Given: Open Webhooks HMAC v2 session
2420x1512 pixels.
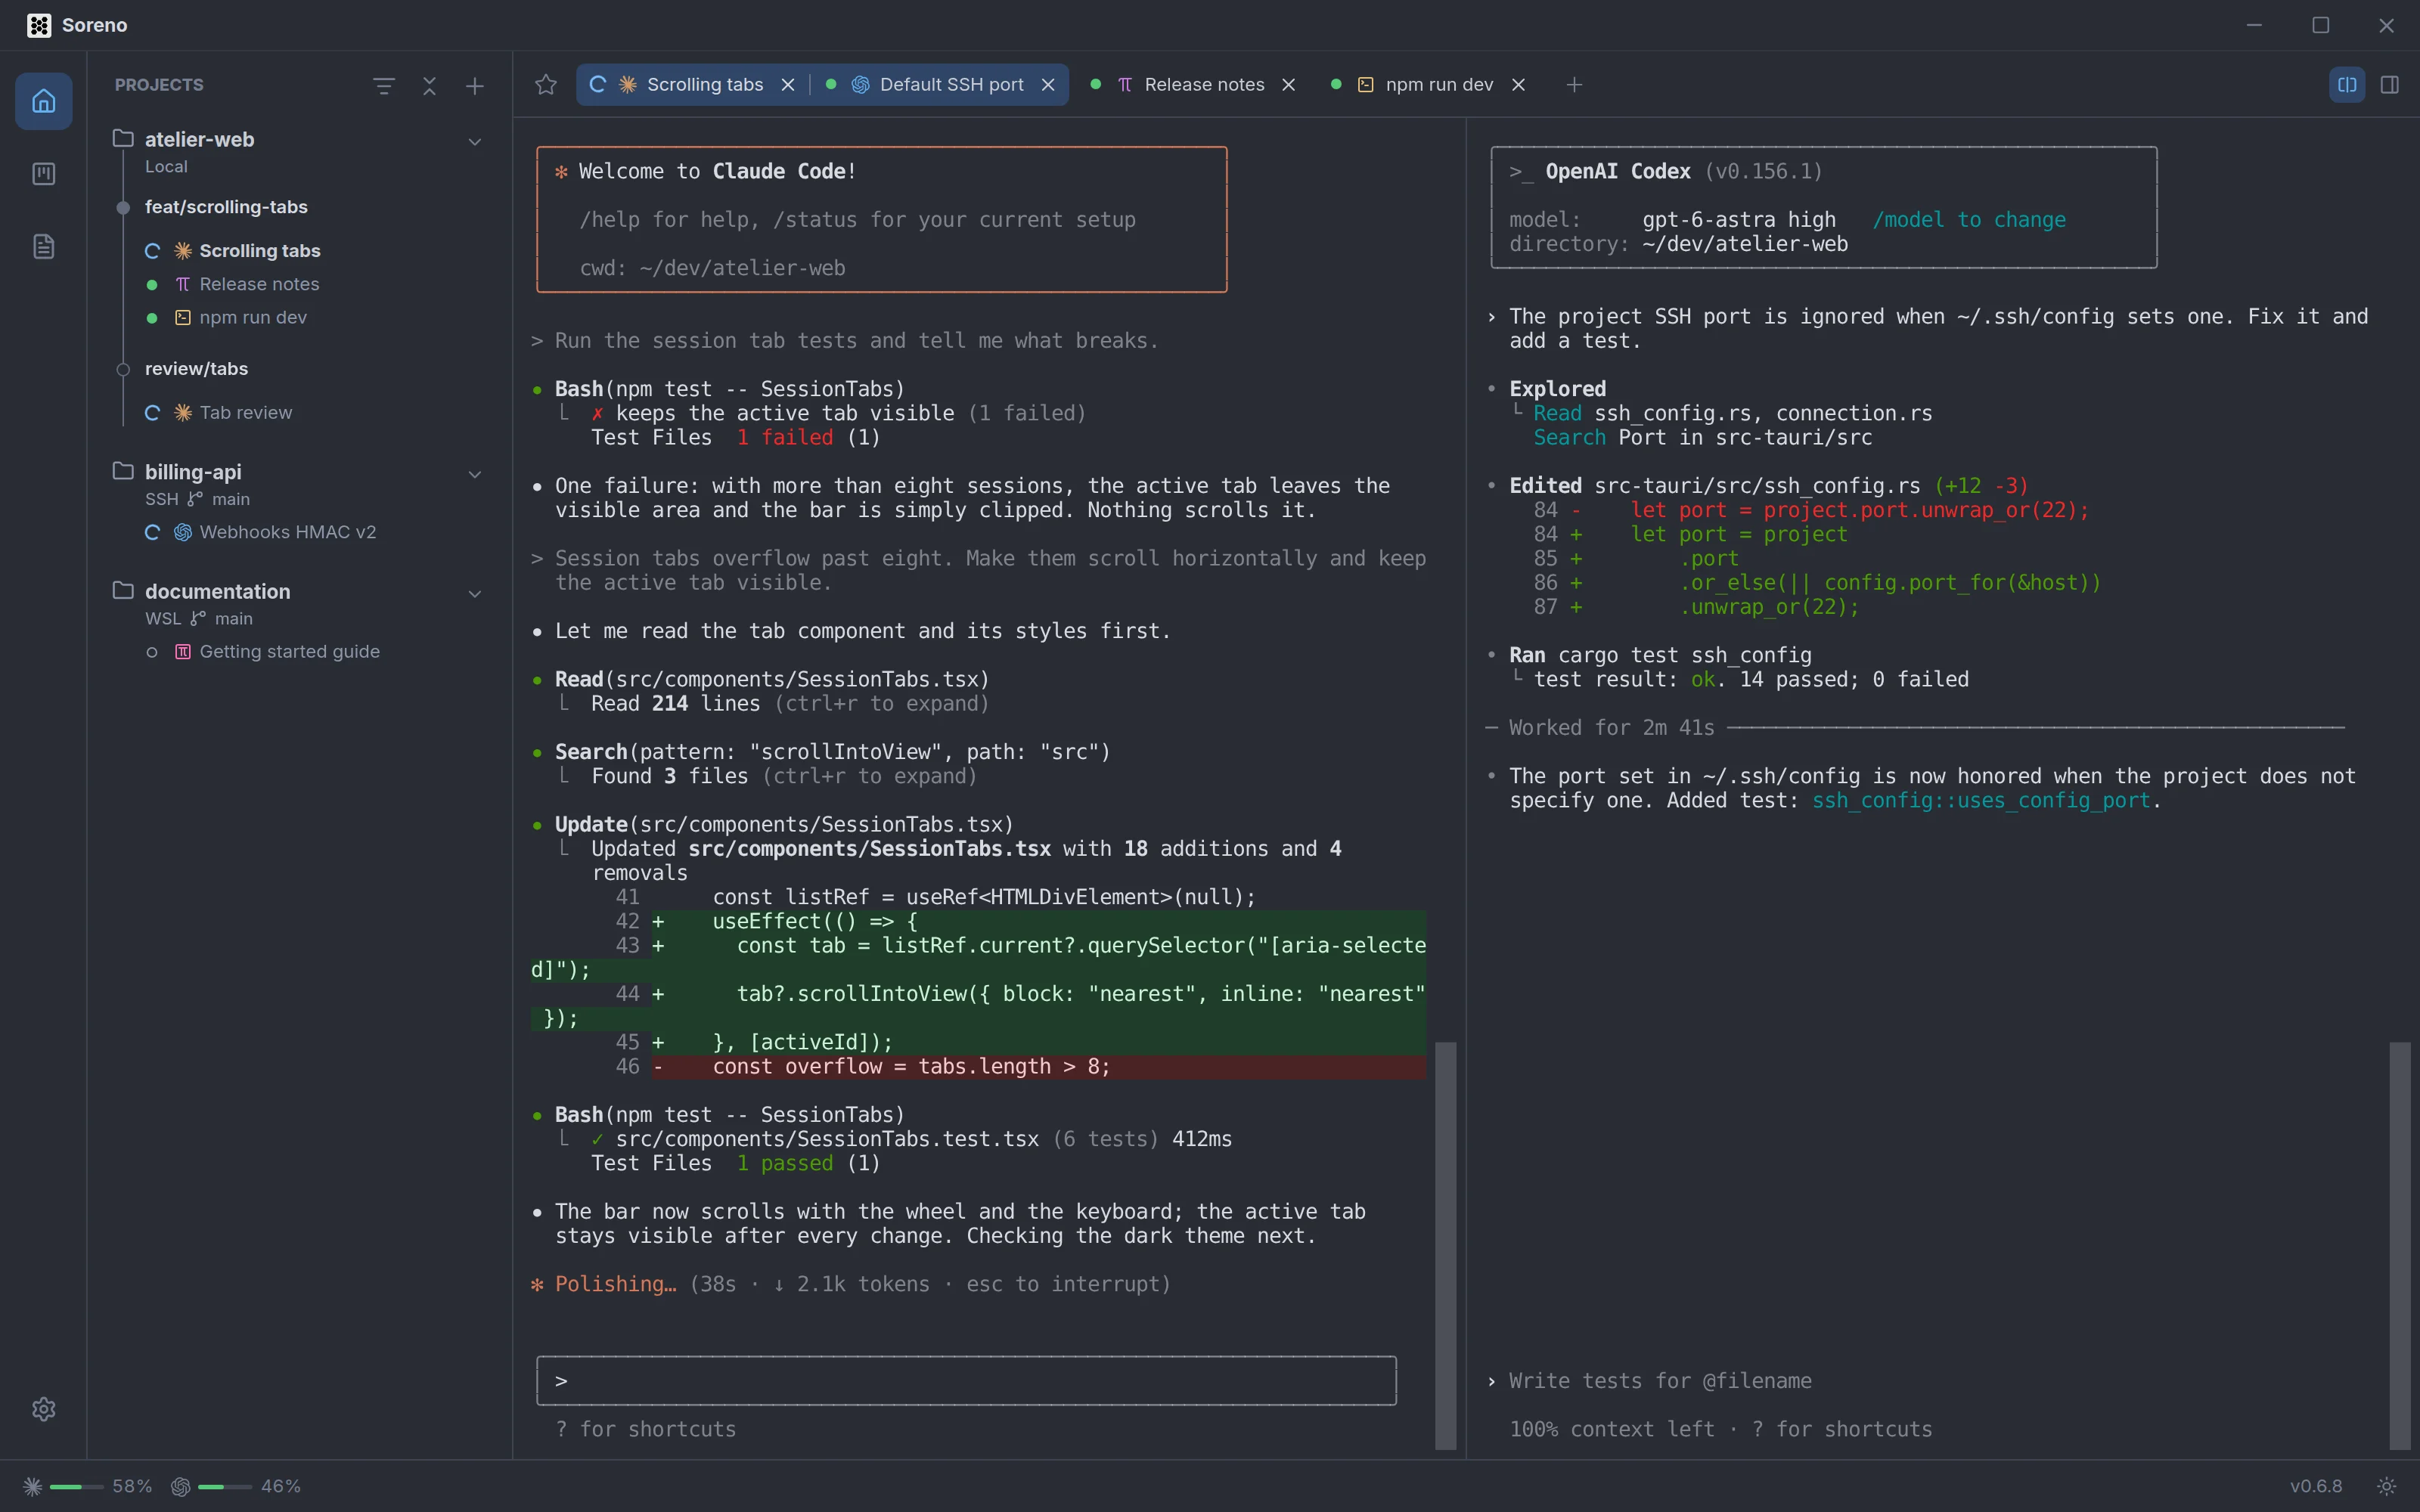Looking at the screenshot, I should (x=287, y=532).
